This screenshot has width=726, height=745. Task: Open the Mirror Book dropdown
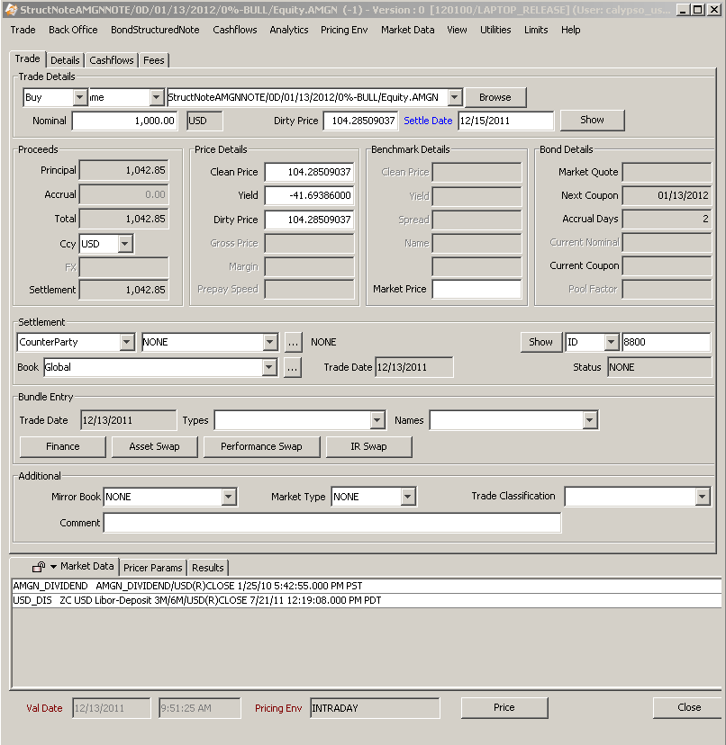pos(229,497)
